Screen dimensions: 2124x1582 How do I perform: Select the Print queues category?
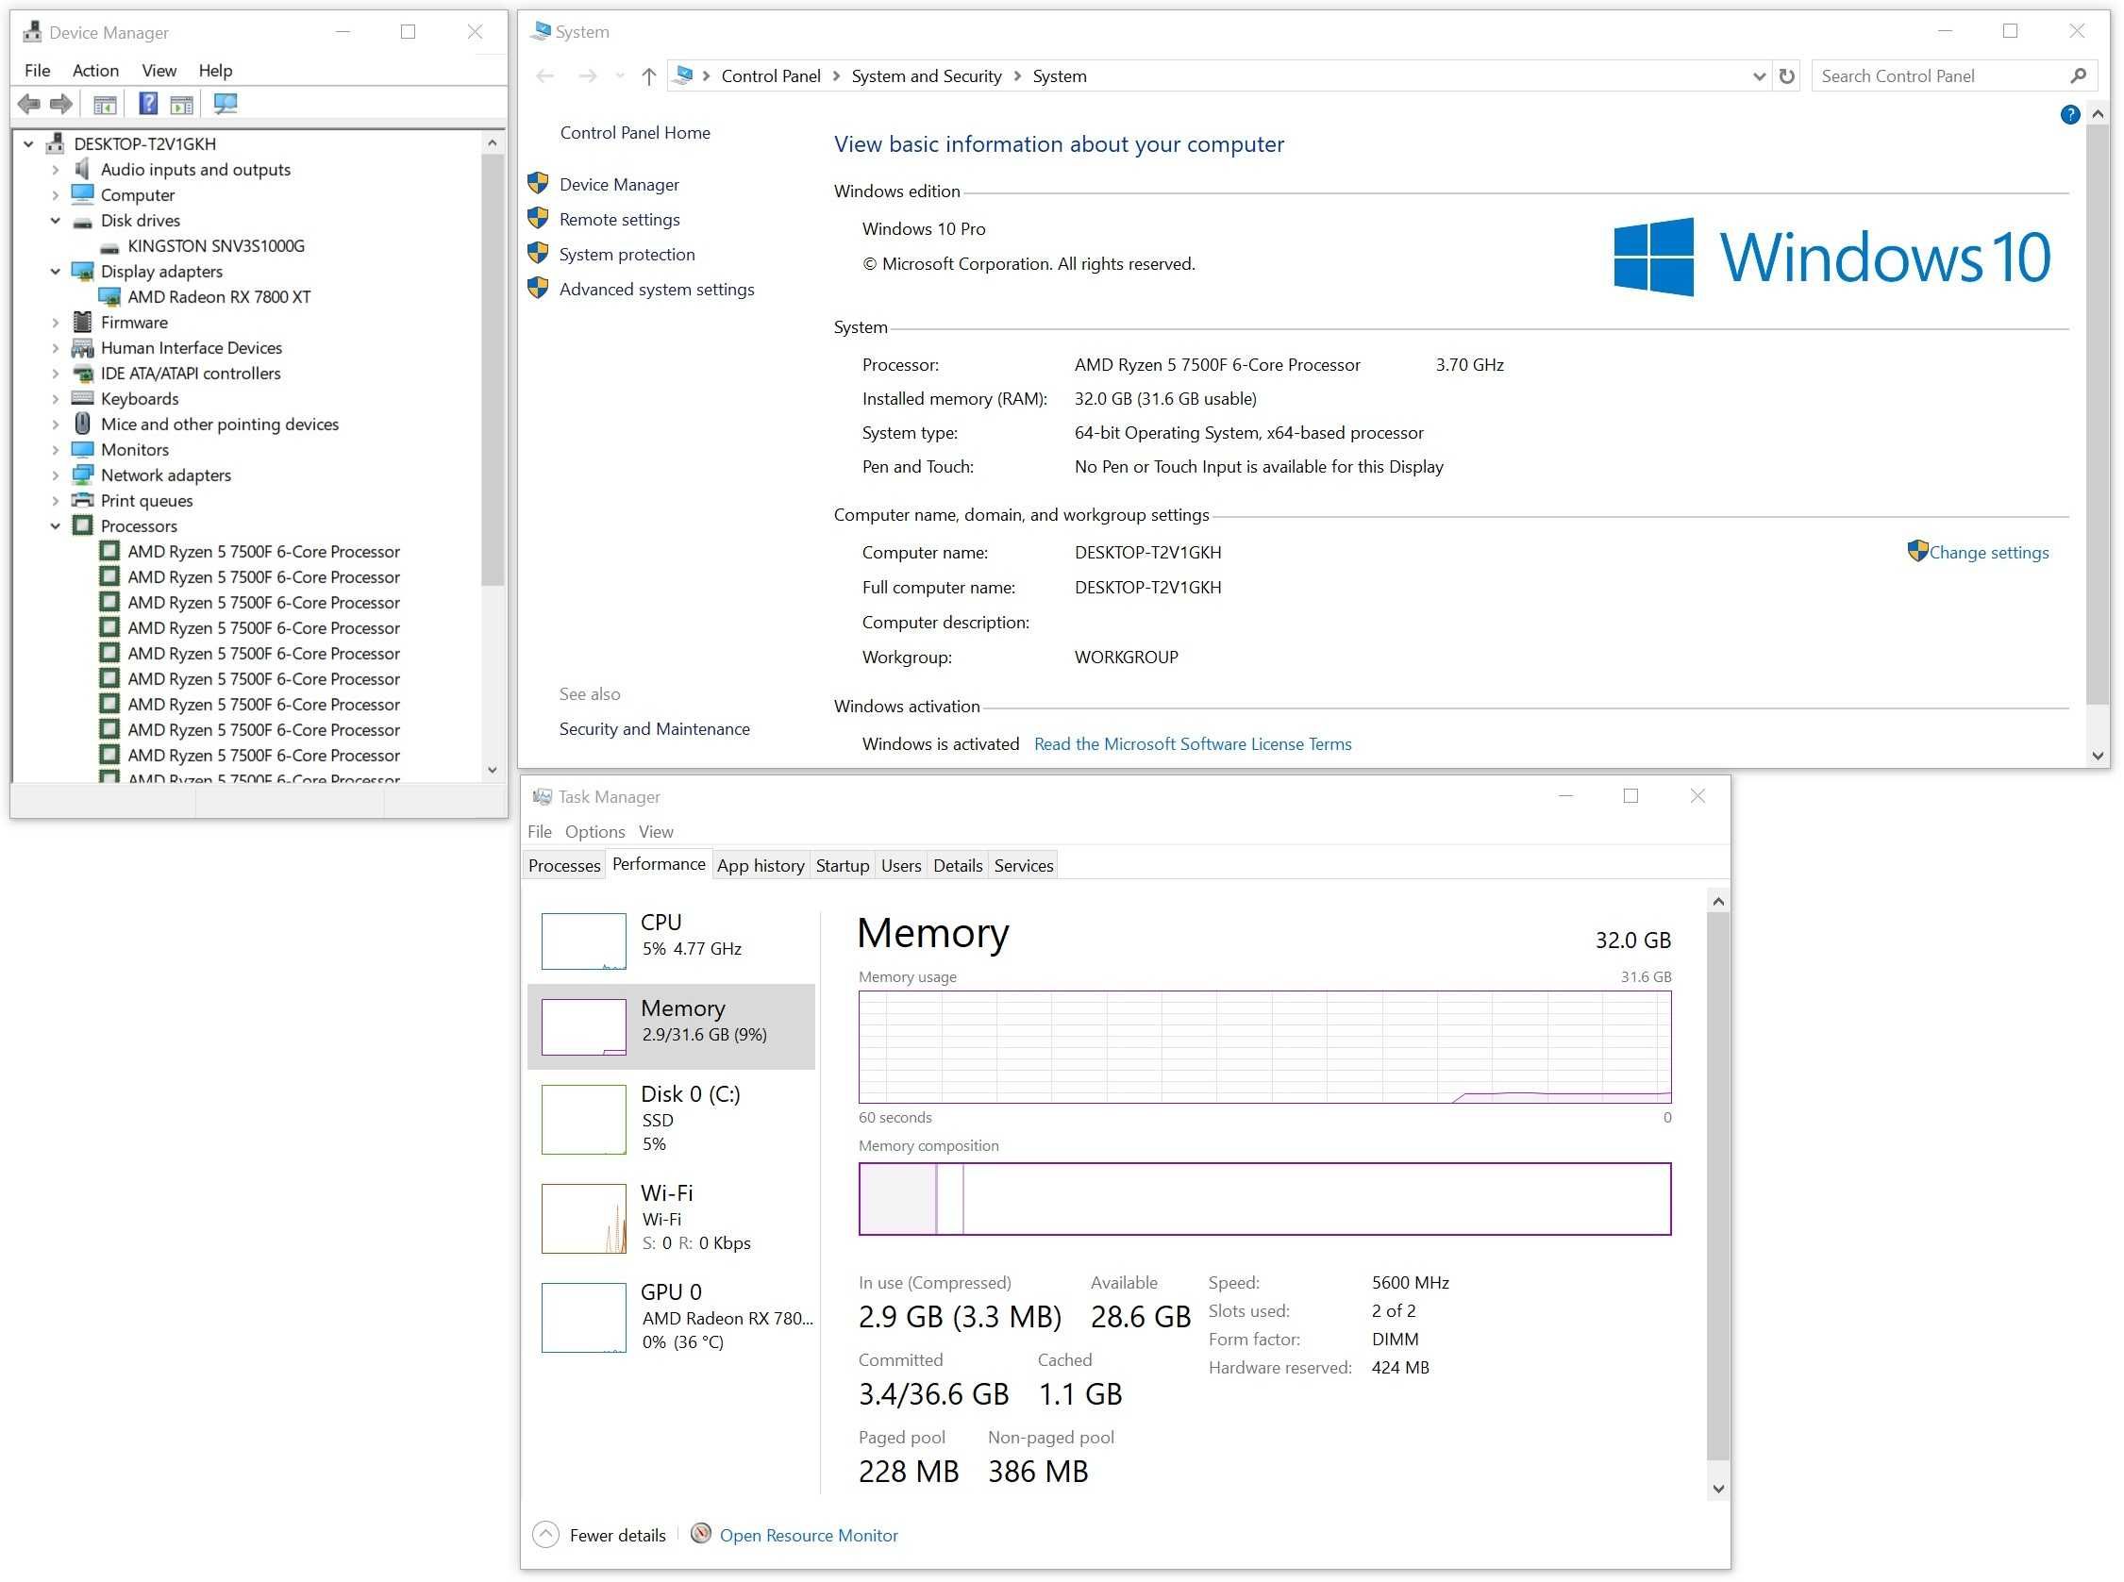146,501
